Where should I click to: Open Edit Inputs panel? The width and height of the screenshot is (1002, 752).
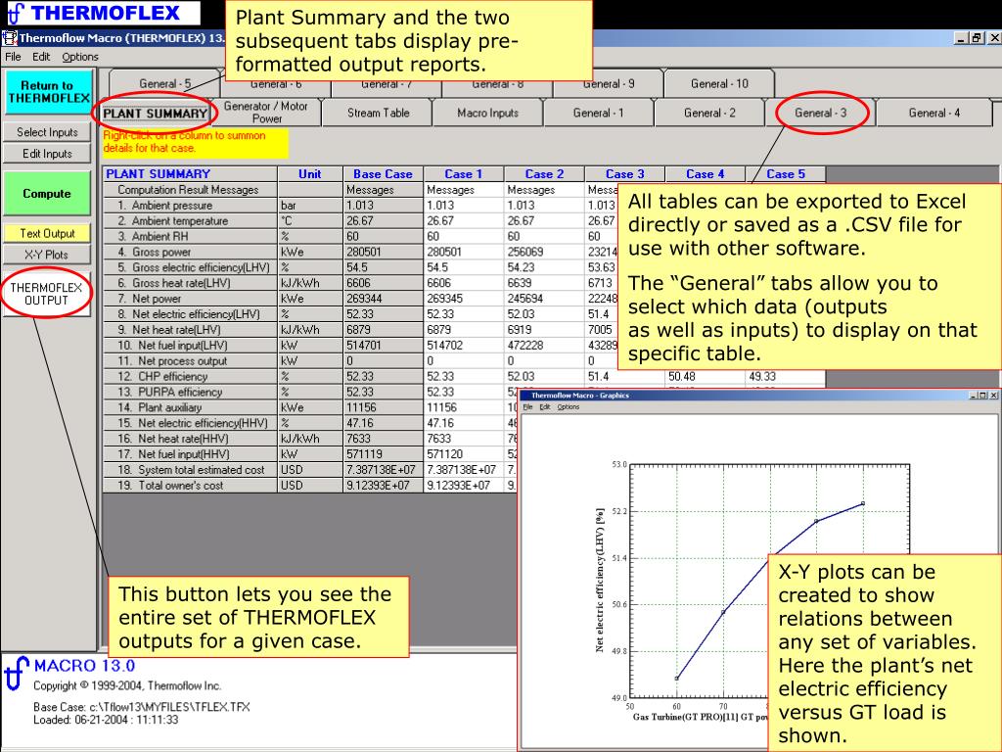(47, 154)
